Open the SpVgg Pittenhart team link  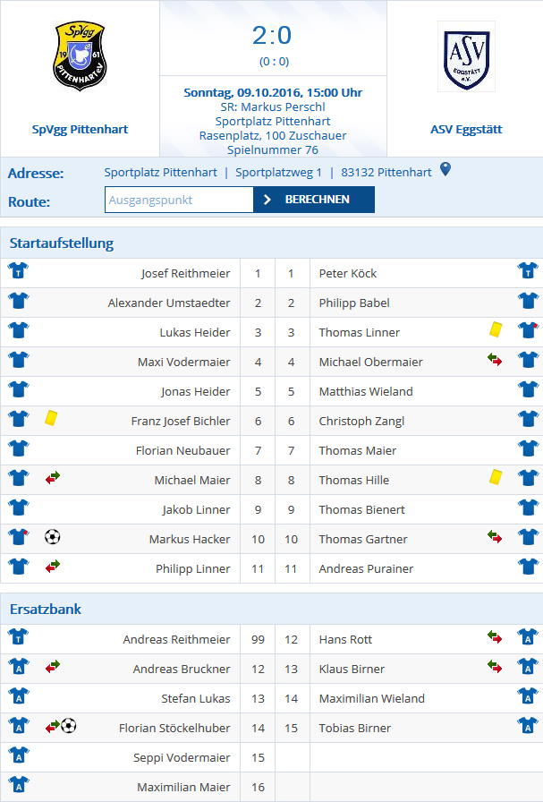pyautogui.click(x=80, y=130)
